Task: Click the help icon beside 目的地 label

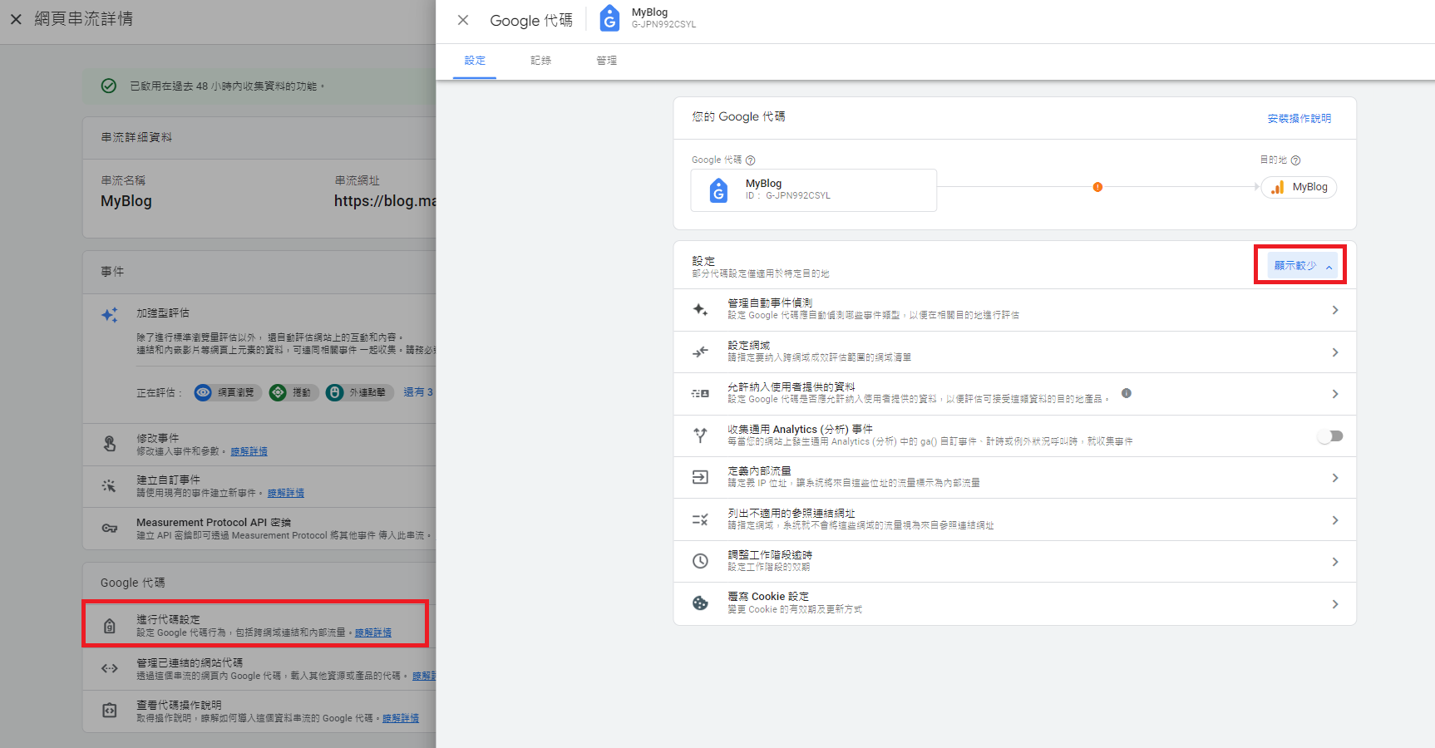Action: pyautogui.click(x=1295, y=160)
